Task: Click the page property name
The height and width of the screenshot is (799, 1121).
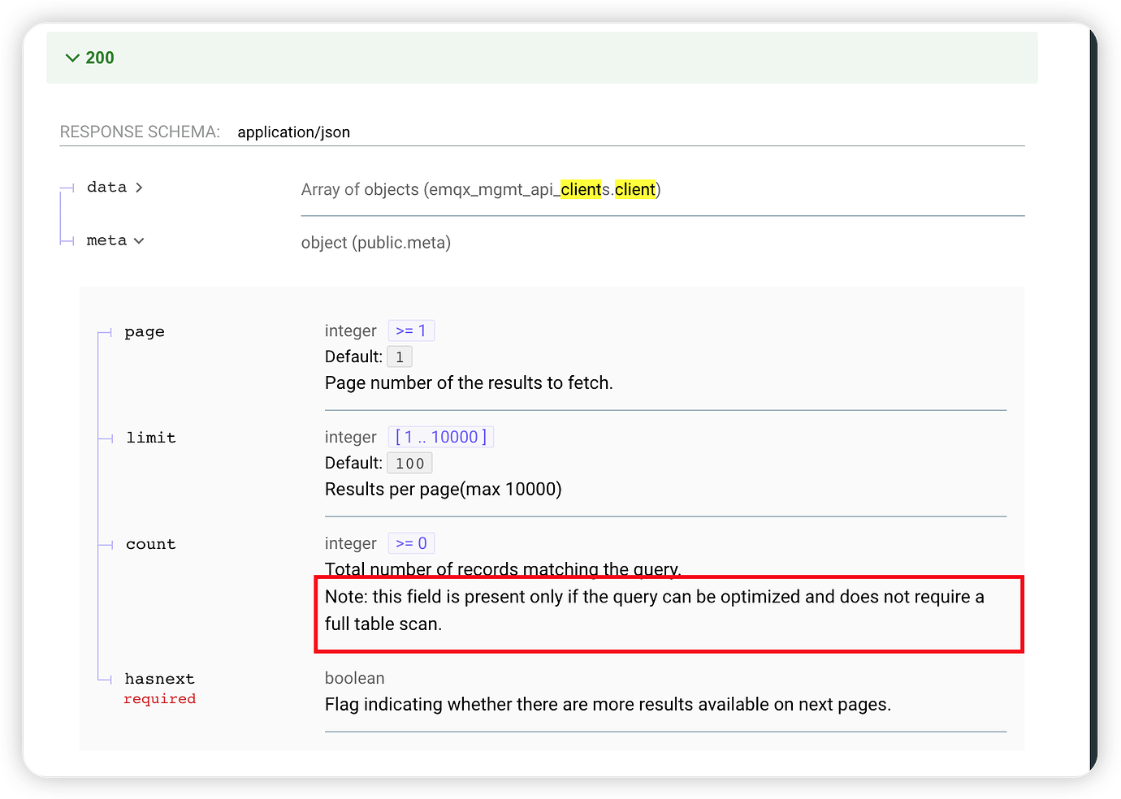Action: 145,332
